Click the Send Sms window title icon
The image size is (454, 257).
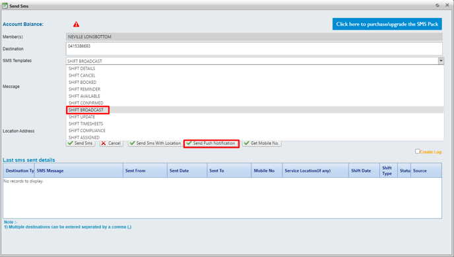[x=5, y=5]
